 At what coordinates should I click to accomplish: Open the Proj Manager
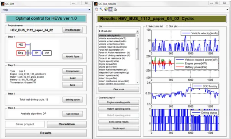(x=73, y=30)
